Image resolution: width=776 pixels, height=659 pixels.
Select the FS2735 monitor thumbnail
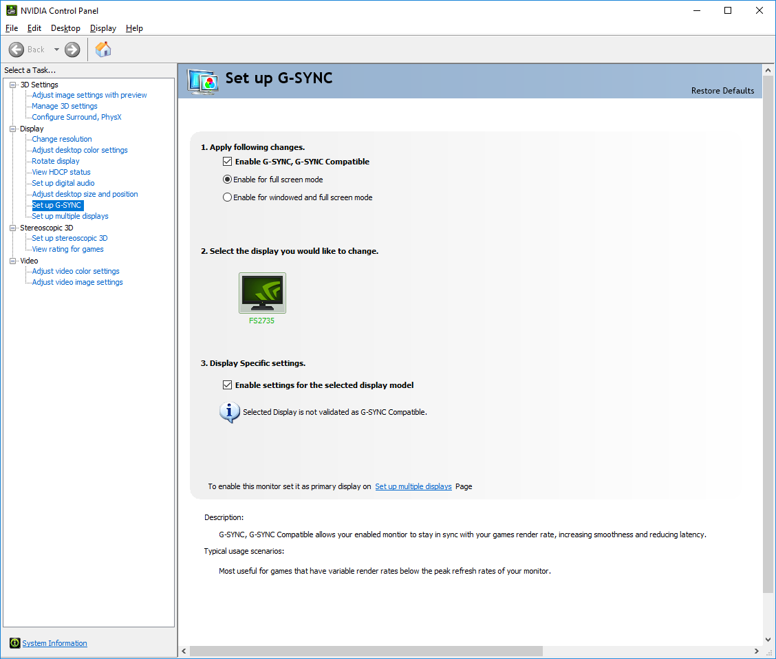262,293
